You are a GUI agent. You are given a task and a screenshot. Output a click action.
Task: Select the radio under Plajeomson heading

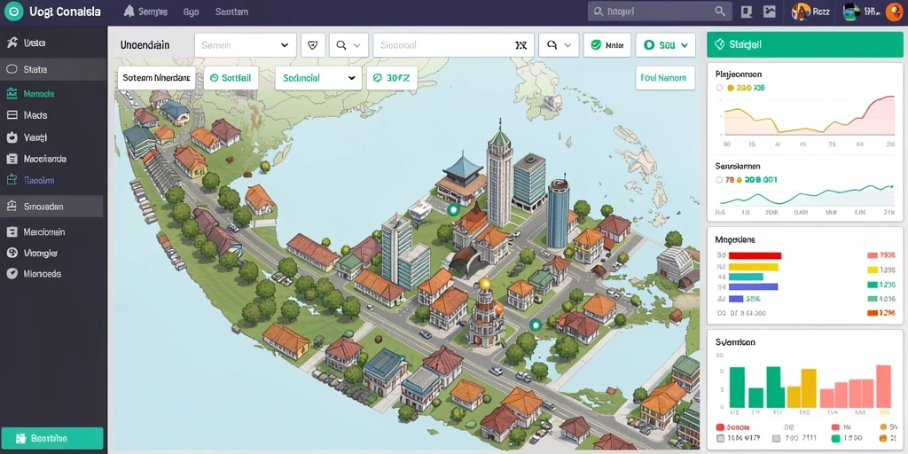(719, 88)
